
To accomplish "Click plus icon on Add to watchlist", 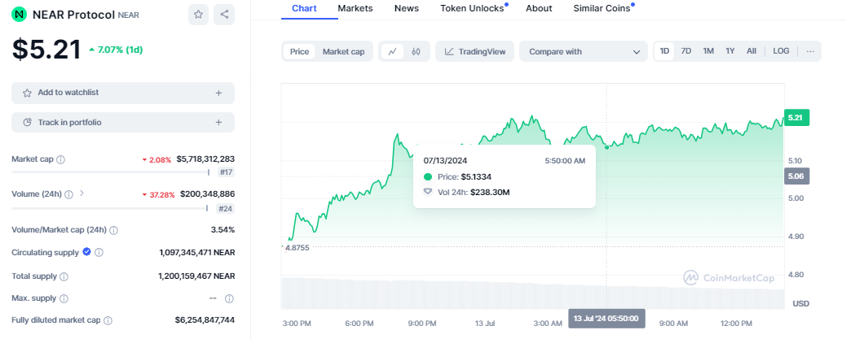I will point(218,93).
